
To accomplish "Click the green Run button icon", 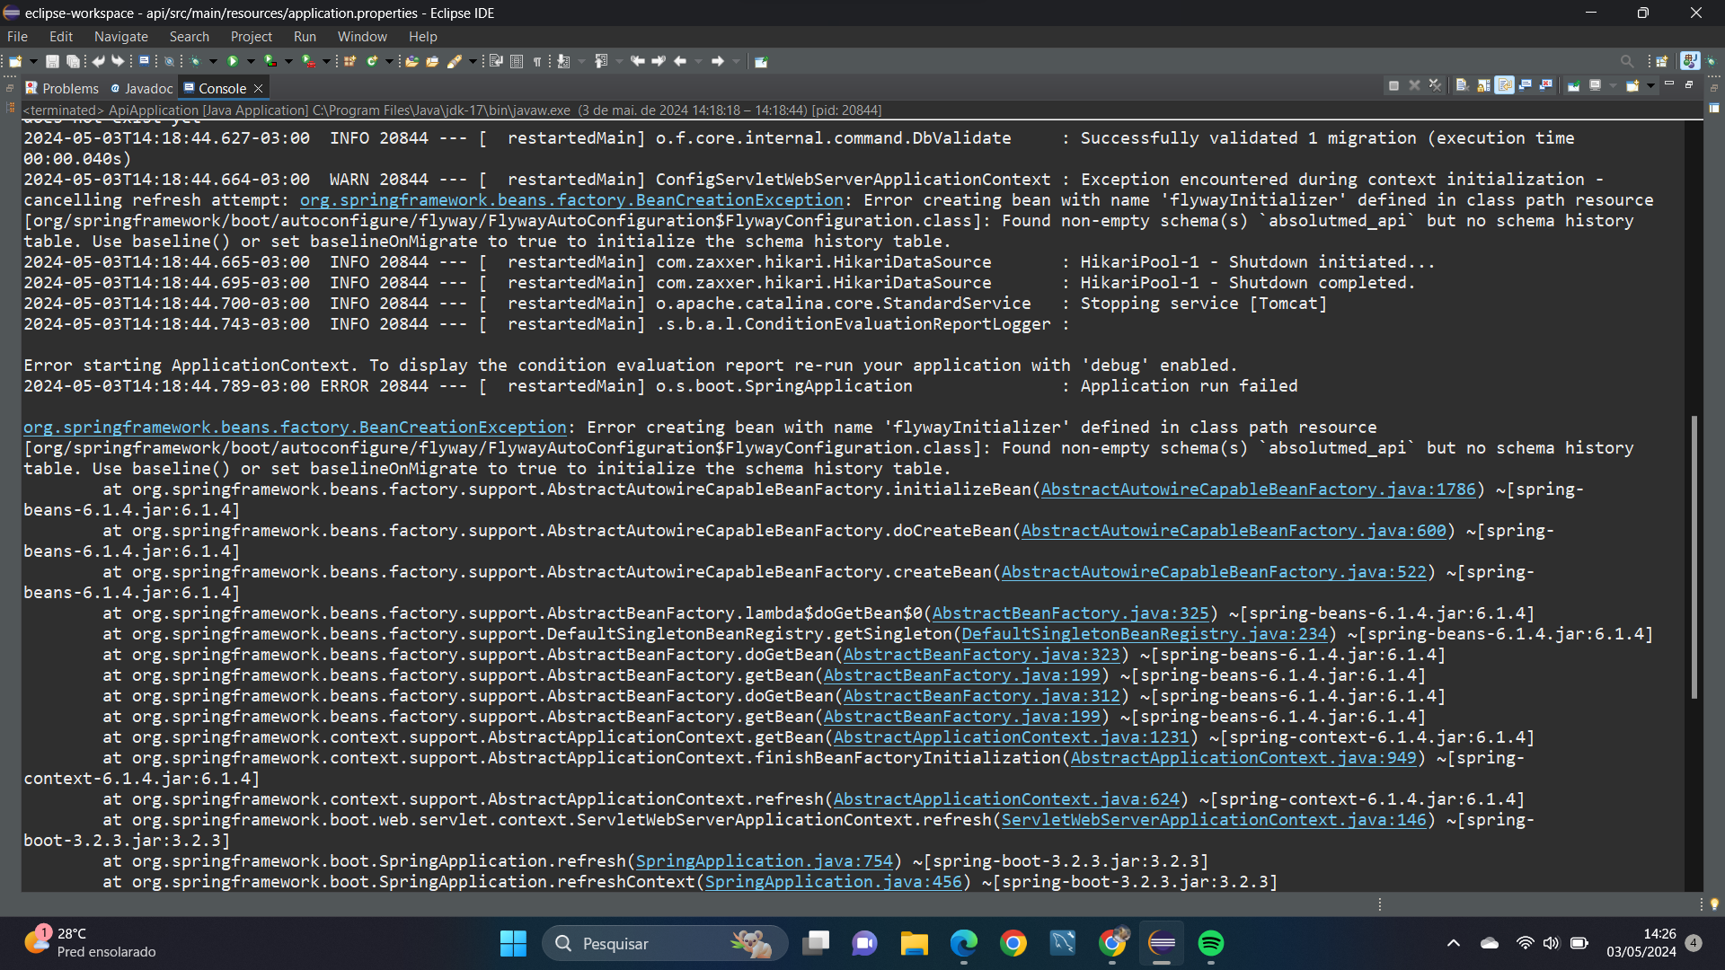I will pos(233,61).
